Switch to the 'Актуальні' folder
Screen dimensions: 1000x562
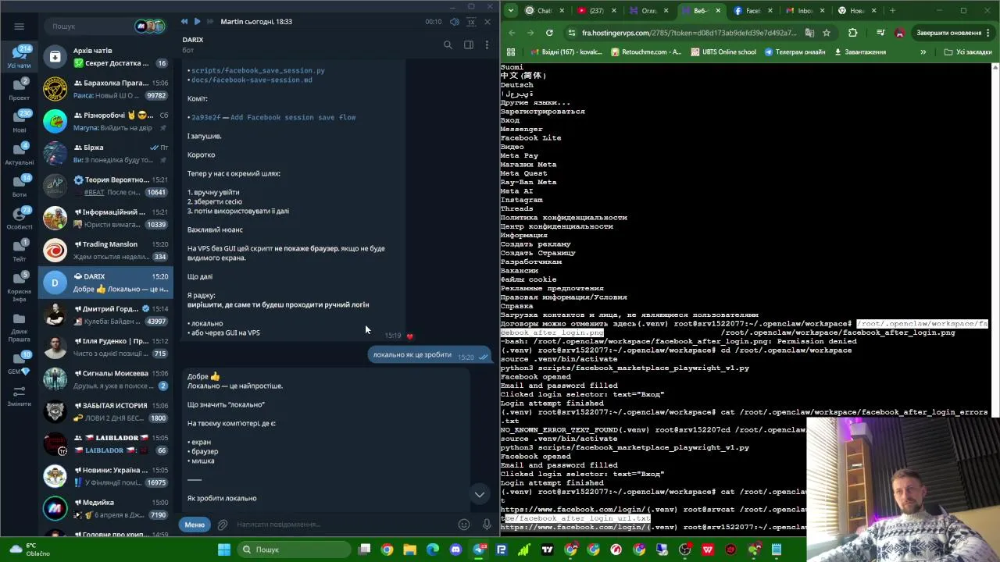pyautogui.click(x=19, y=154)
